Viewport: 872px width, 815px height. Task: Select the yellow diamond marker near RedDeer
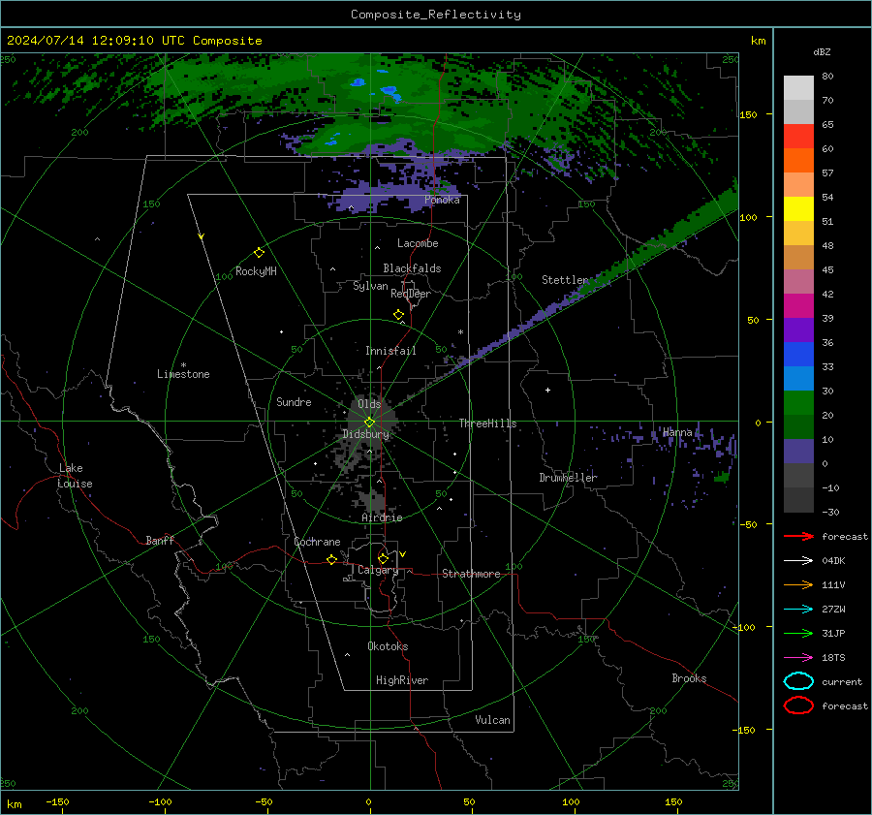398,315
